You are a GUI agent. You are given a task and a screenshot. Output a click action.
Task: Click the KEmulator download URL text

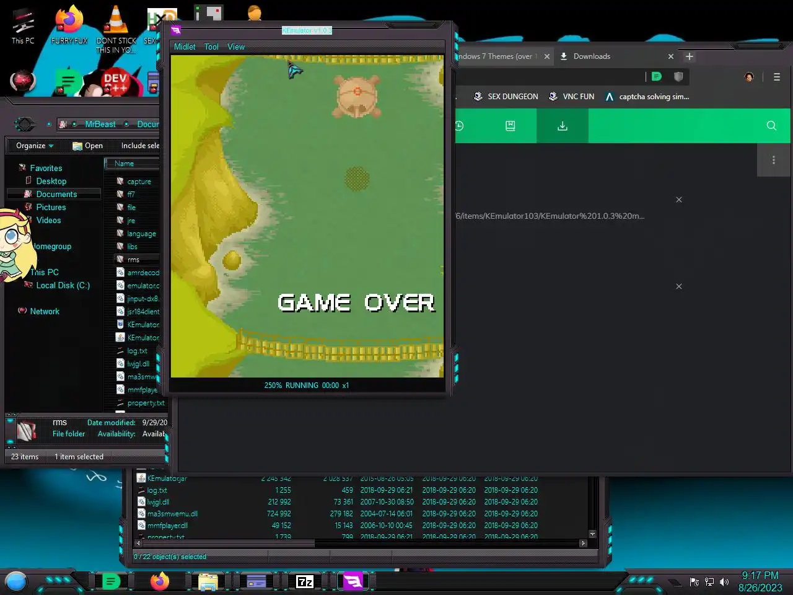tap(550, 216)
